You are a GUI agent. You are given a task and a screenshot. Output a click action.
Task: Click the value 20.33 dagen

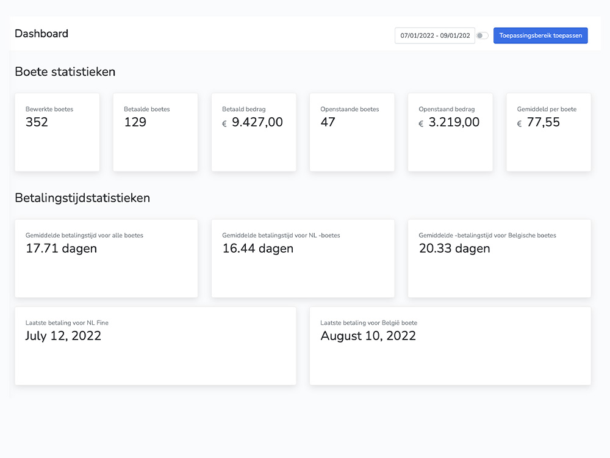pyautogui.click(x=454, y=249)
